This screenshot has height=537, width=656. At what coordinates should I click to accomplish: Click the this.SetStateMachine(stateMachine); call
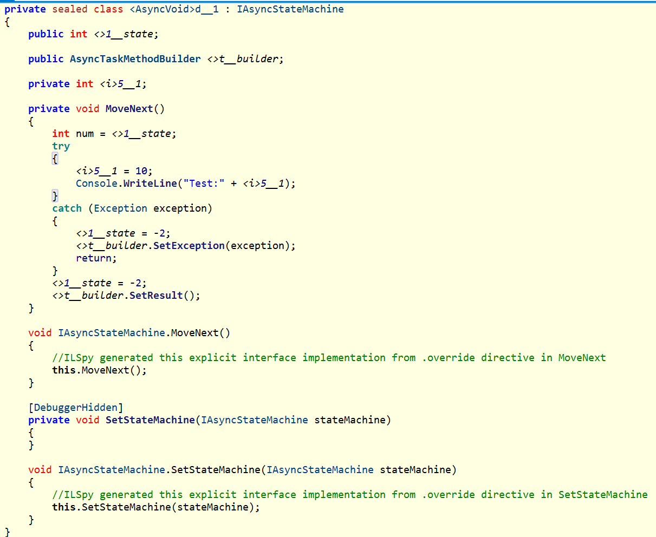(x=156, y=507)
